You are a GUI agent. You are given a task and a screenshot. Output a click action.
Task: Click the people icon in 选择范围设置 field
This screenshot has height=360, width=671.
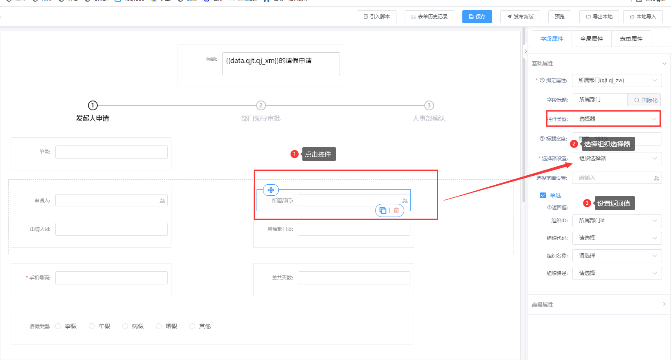tap(656, 178)
